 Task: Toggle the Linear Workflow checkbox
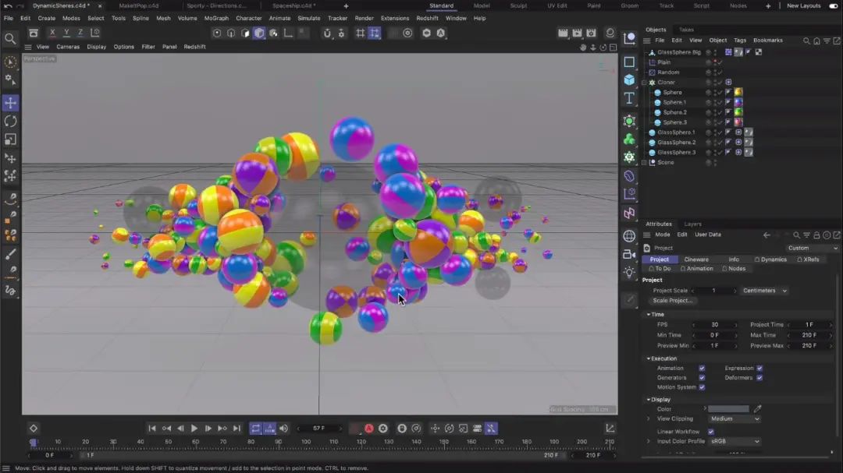point(710,432)
